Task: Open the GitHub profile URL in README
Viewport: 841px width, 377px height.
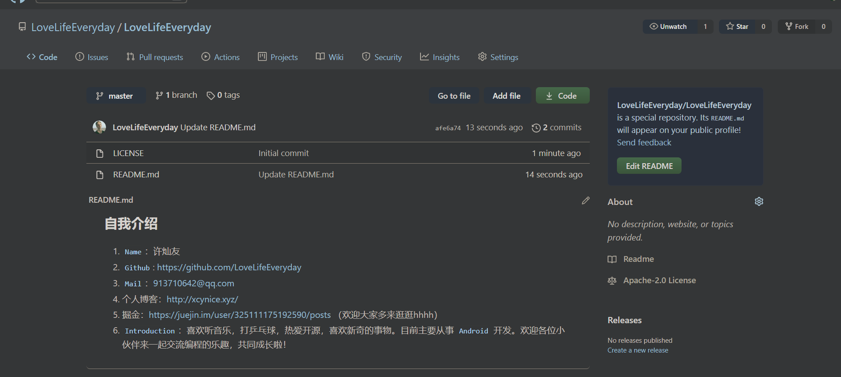Action: (229, 268)
